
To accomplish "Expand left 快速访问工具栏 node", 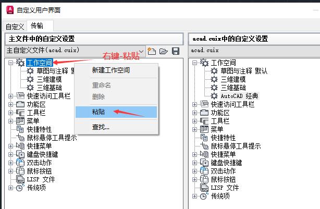I will click(x=10, y=96).
